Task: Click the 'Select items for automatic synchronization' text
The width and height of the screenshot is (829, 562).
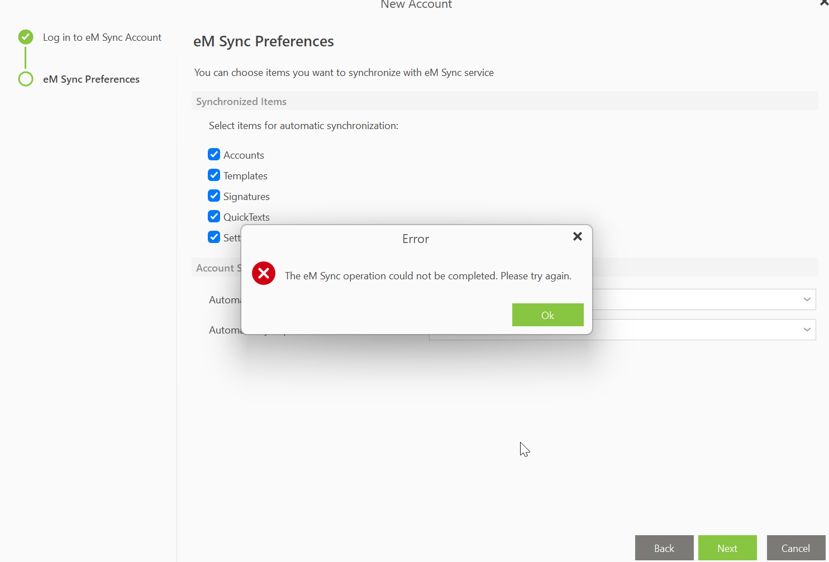Action: (303, 126)
